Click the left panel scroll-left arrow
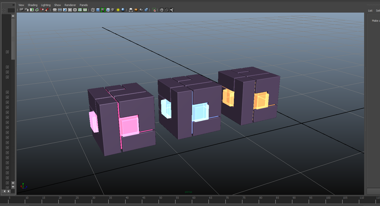Screen dimensions: 380x206 (4, 191)
